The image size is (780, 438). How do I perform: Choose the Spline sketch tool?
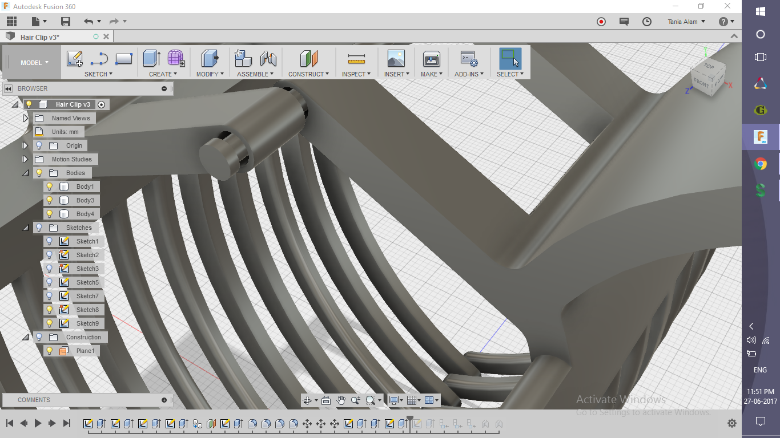pyautogui.click(x=99, y=59)
